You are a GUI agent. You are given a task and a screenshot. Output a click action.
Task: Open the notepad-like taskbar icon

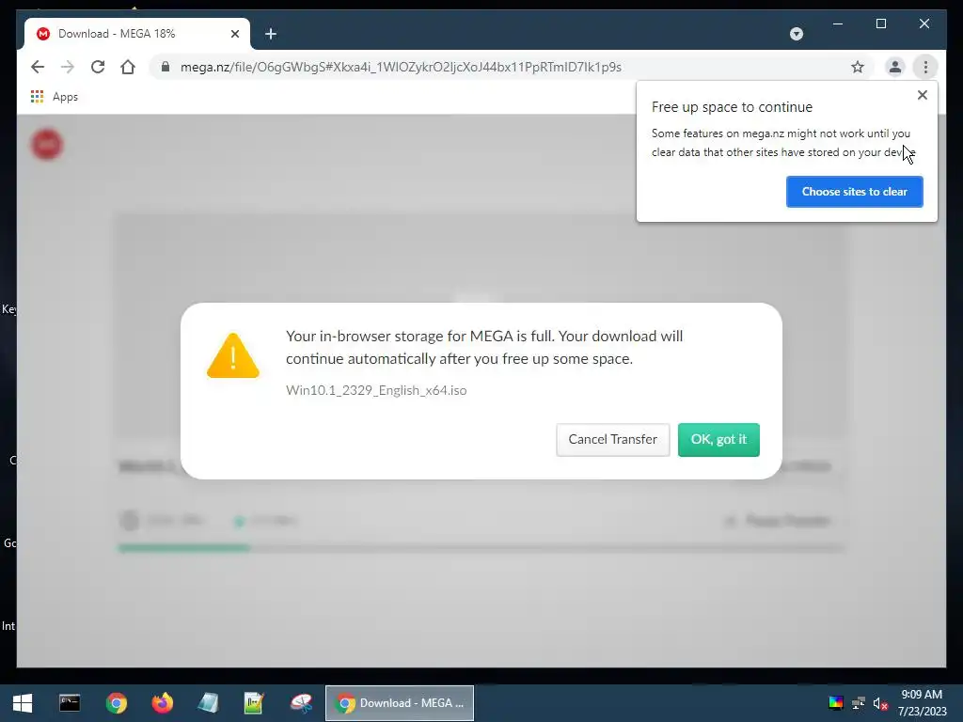pyautogui.click(x=208, y=703)
